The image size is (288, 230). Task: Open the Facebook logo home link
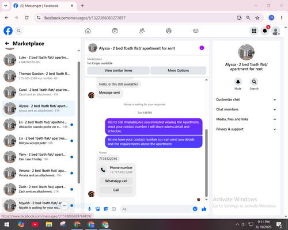coord(8,30)
